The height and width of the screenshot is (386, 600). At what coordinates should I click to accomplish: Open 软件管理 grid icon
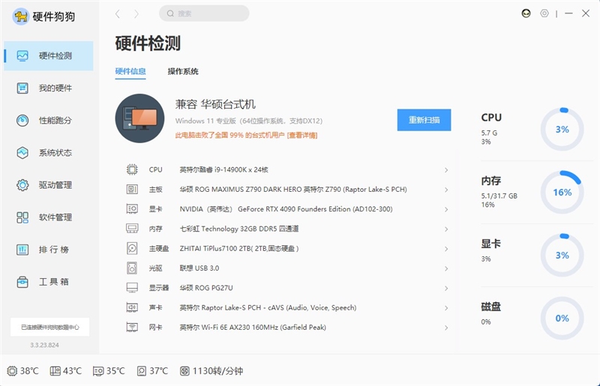(22, 217)
